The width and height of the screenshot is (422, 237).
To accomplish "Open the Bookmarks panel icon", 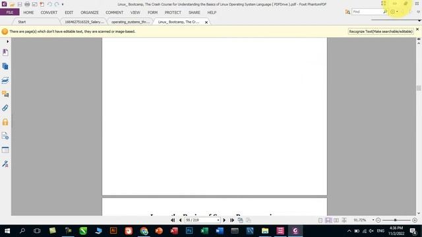I will tap(5, 52).
